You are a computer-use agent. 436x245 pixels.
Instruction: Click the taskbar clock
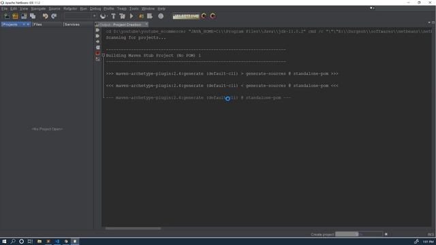click(x=428, y=242)
